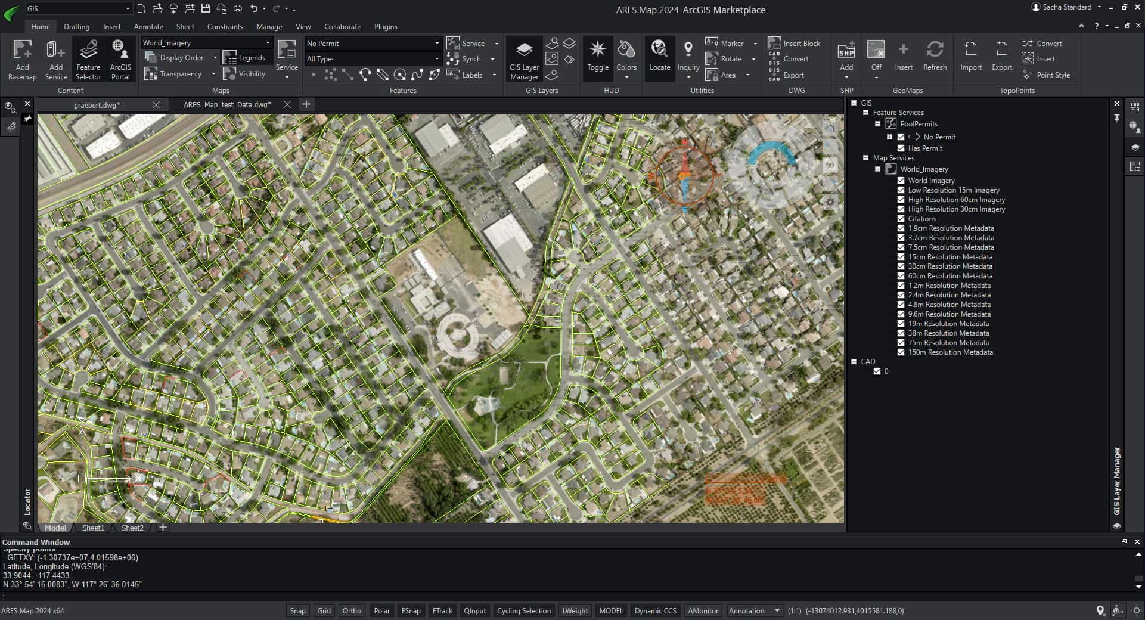Toggle High Resolution 60cm Imagery checkbox

point(901,200)
